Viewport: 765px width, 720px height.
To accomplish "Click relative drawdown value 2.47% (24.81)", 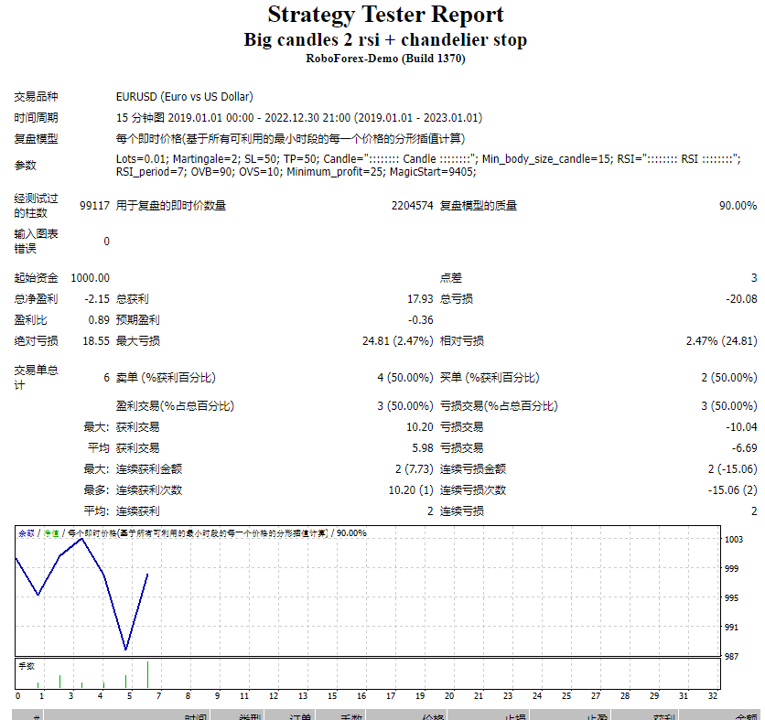I will tap(722, 341).
